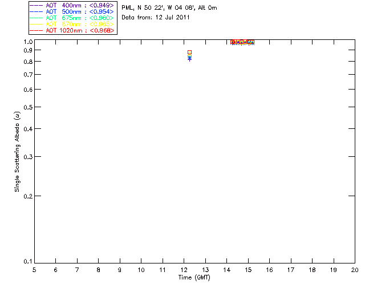Click the AOT 500nm legend entry

72,11
